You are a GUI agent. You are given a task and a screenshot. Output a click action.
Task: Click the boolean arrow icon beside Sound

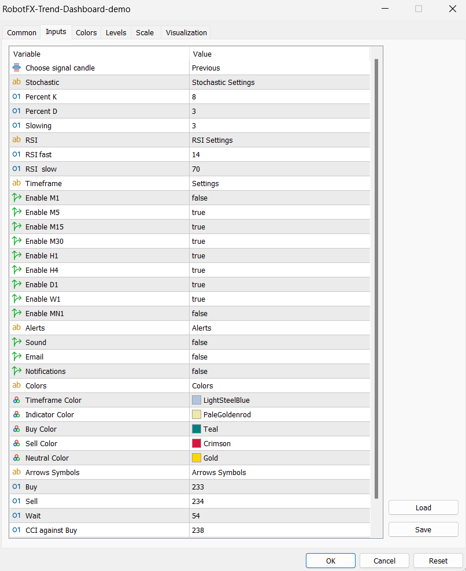pyautogui.click(x=16, y=342)
